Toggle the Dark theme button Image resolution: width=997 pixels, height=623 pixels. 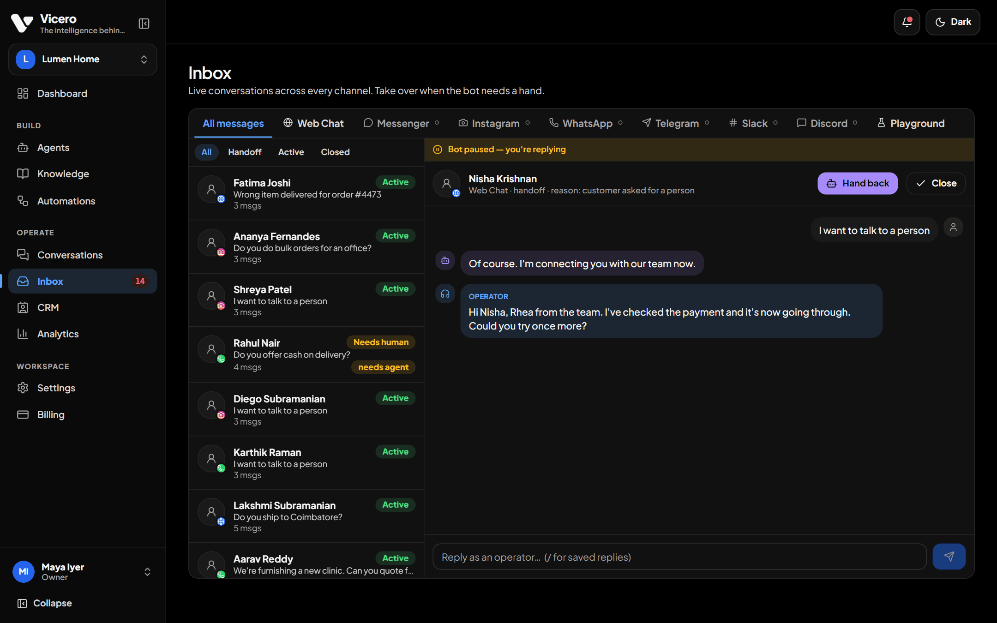coord(953,22)
